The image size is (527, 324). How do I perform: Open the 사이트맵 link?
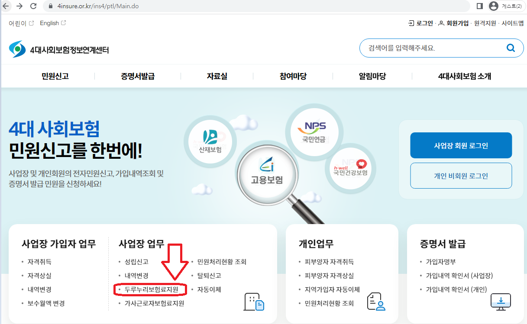tap(513, 23)
